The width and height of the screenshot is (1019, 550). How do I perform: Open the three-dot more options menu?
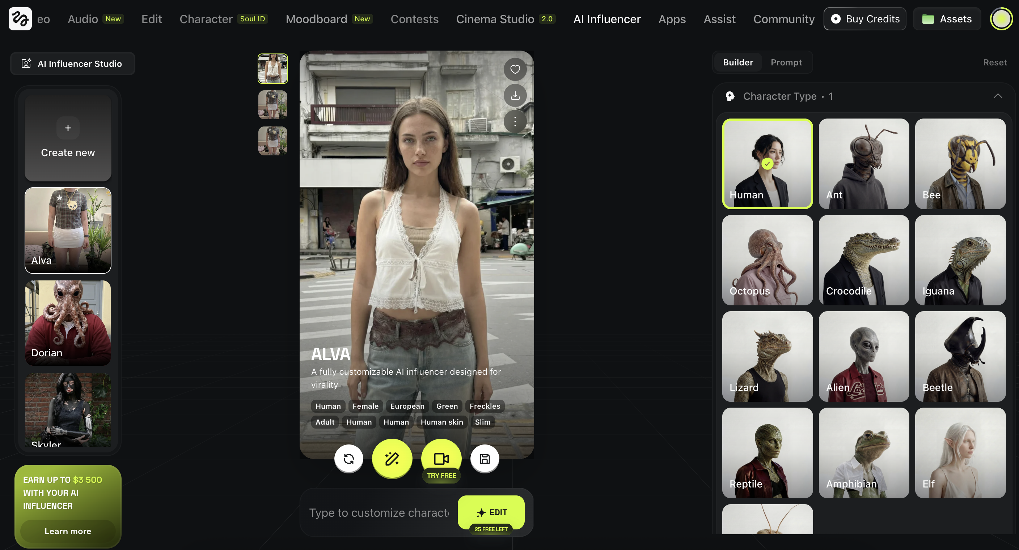[x=515, y=121]
